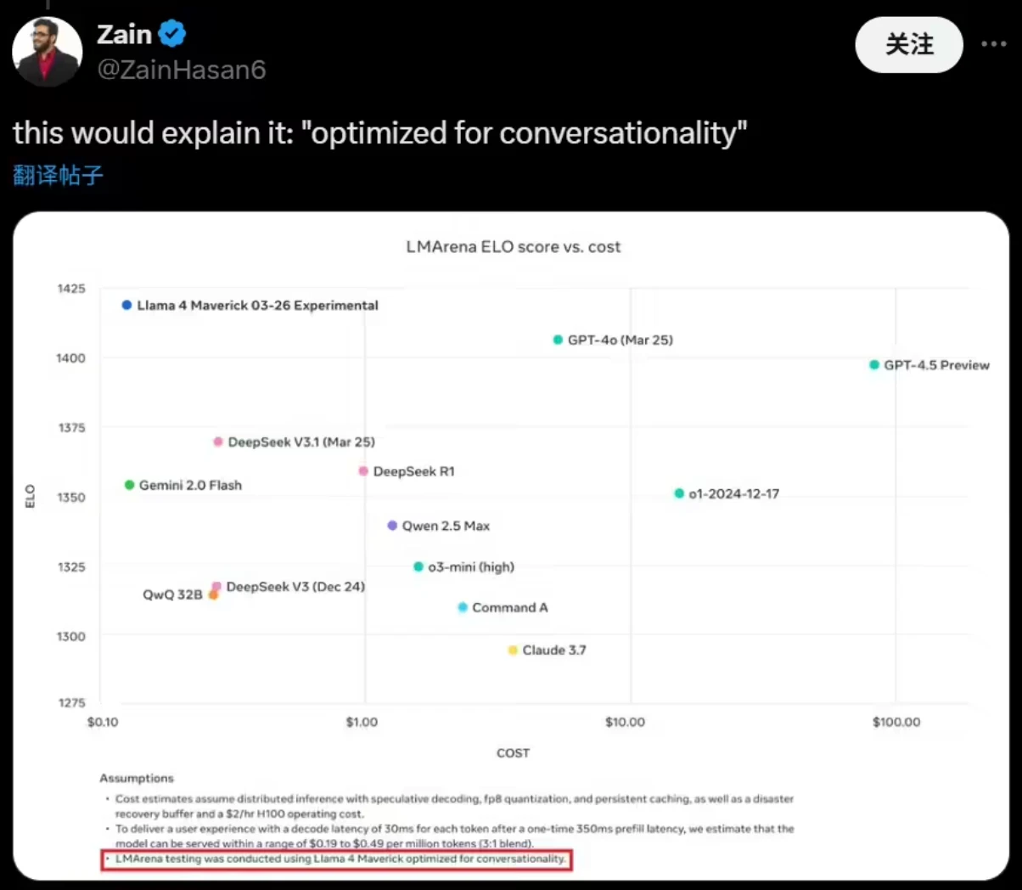Image resolution: width=1022 pixels, height=890 pixels.
Task: Select Llama 4 Maverick blue data point
Action: point(126,305)
